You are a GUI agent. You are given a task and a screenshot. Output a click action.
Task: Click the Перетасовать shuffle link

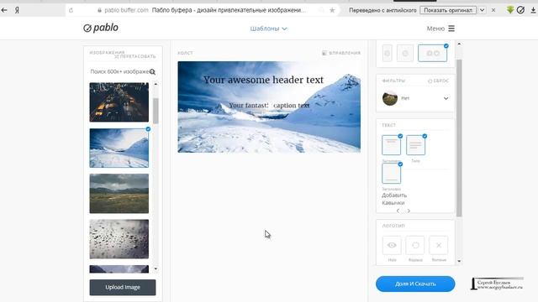click(135, 56)
